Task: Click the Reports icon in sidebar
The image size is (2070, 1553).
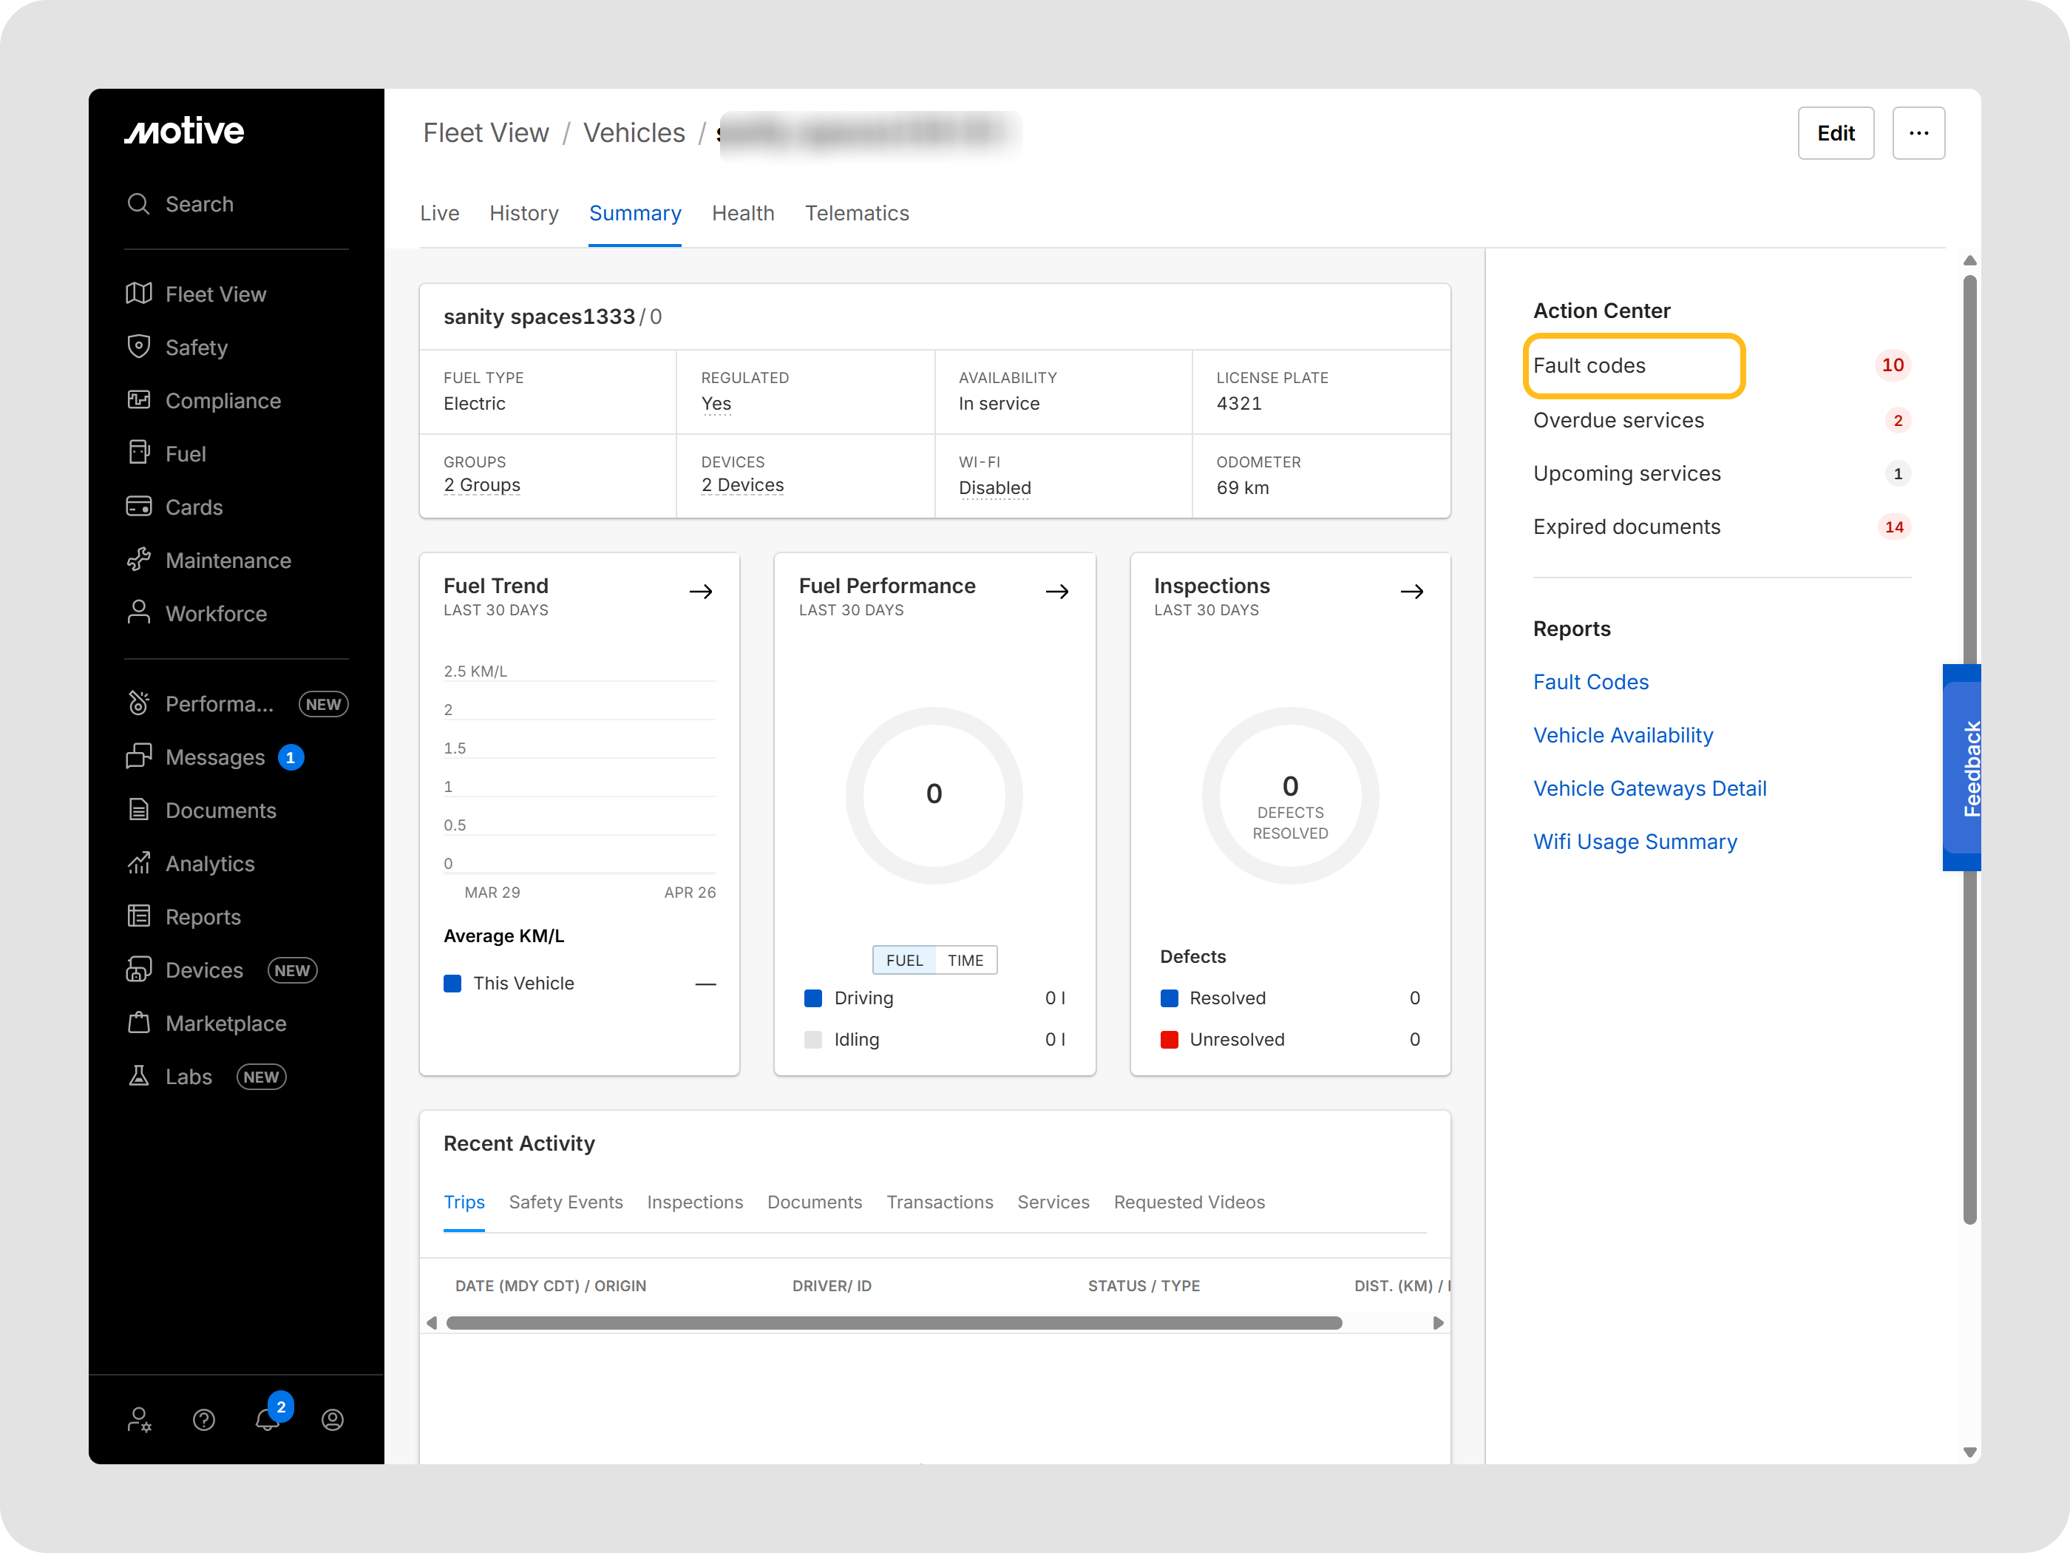Action: (138, 916)
